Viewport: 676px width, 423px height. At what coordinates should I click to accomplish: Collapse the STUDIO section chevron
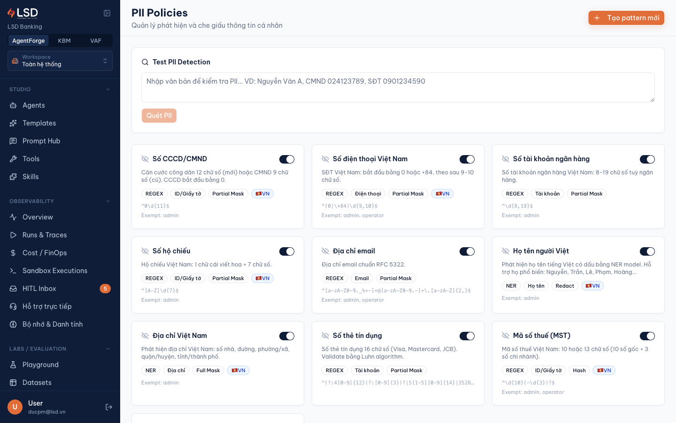point(108,89)
